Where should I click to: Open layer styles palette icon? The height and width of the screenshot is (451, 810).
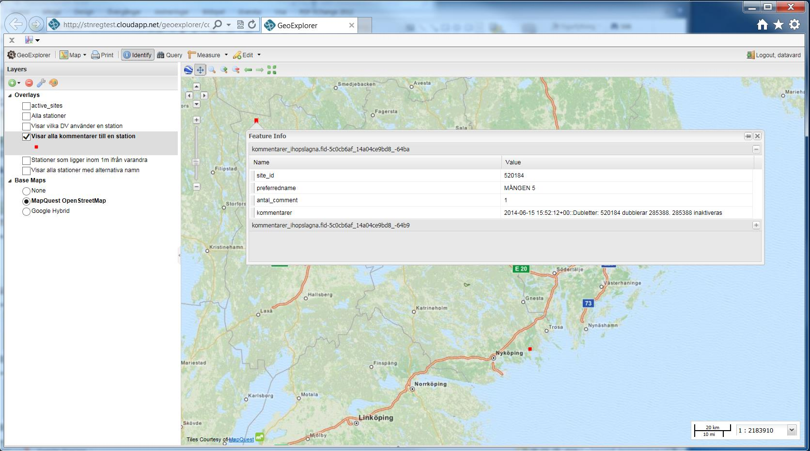click(54, 83)
